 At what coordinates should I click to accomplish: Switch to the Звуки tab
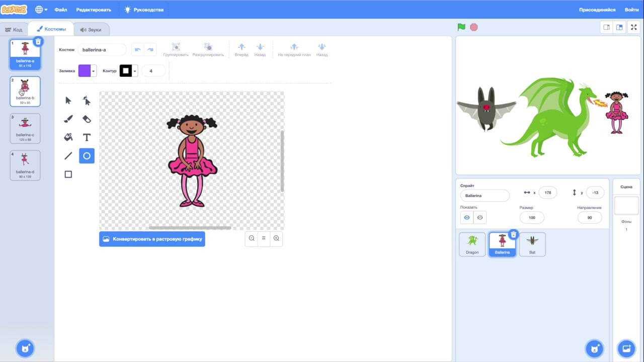[91, 30]
